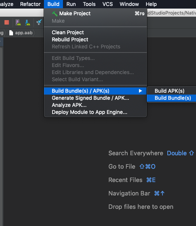Open the Window menu
Viewport: 196px width, 226px height.
[129, 4]
